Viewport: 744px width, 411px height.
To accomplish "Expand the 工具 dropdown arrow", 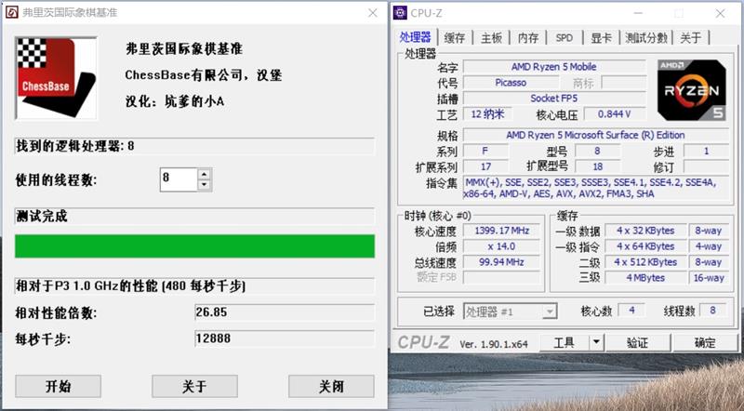I will [596, 342].
